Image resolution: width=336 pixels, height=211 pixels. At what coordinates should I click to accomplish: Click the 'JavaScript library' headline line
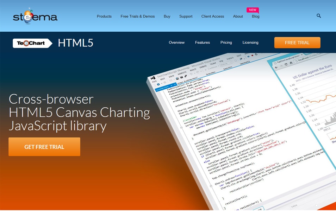point(57,126)
